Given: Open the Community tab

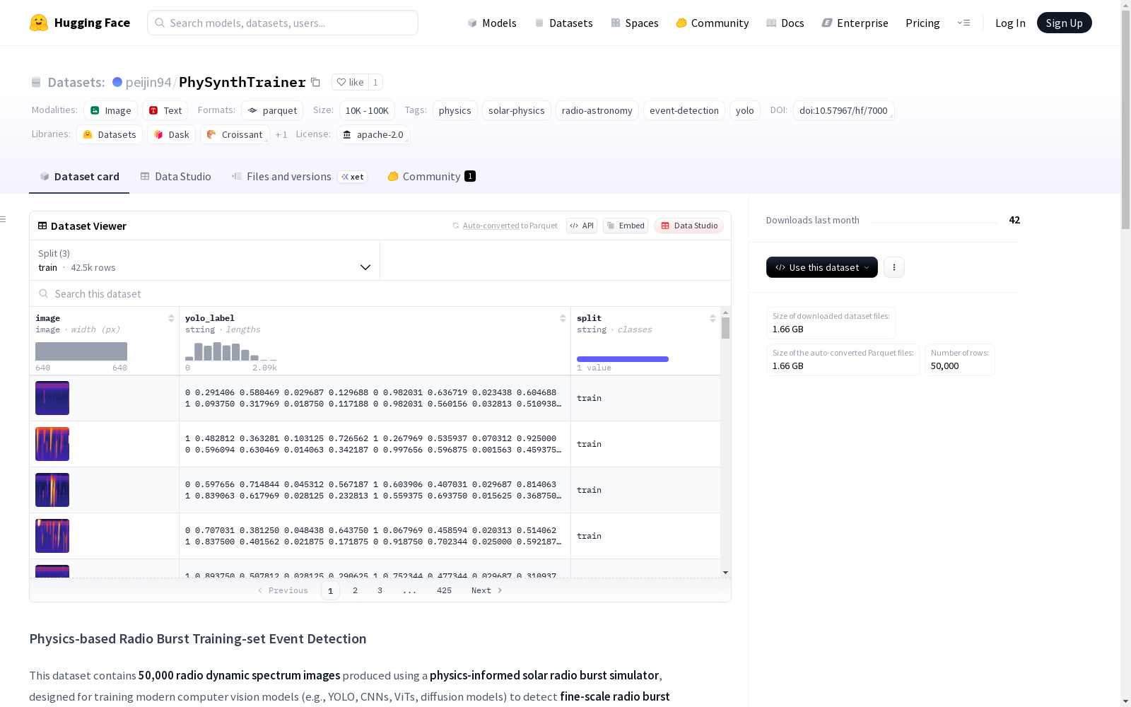Looking at the screenshot, I should [431, 177].
